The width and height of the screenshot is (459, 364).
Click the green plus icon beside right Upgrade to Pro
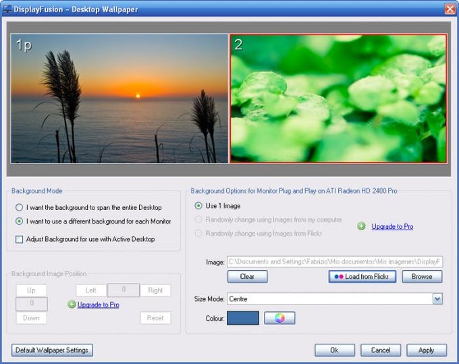pyautogui.click(x=361, y=226)
